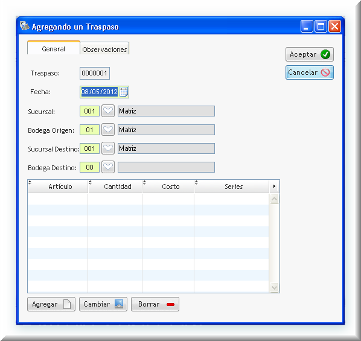The height and width of the screenshot is (341, 361).
Task: Click the Bodega Destino code field
Action: (89, 167)
